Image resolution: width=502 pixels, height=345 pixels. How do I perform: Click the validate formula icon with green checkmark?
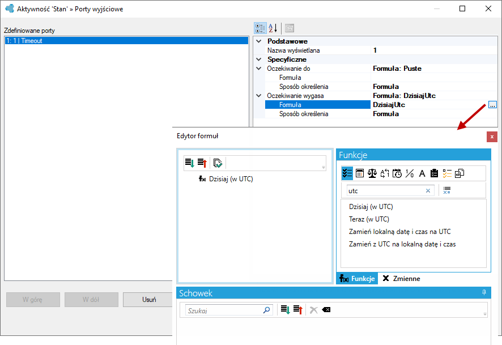(218, 163)
